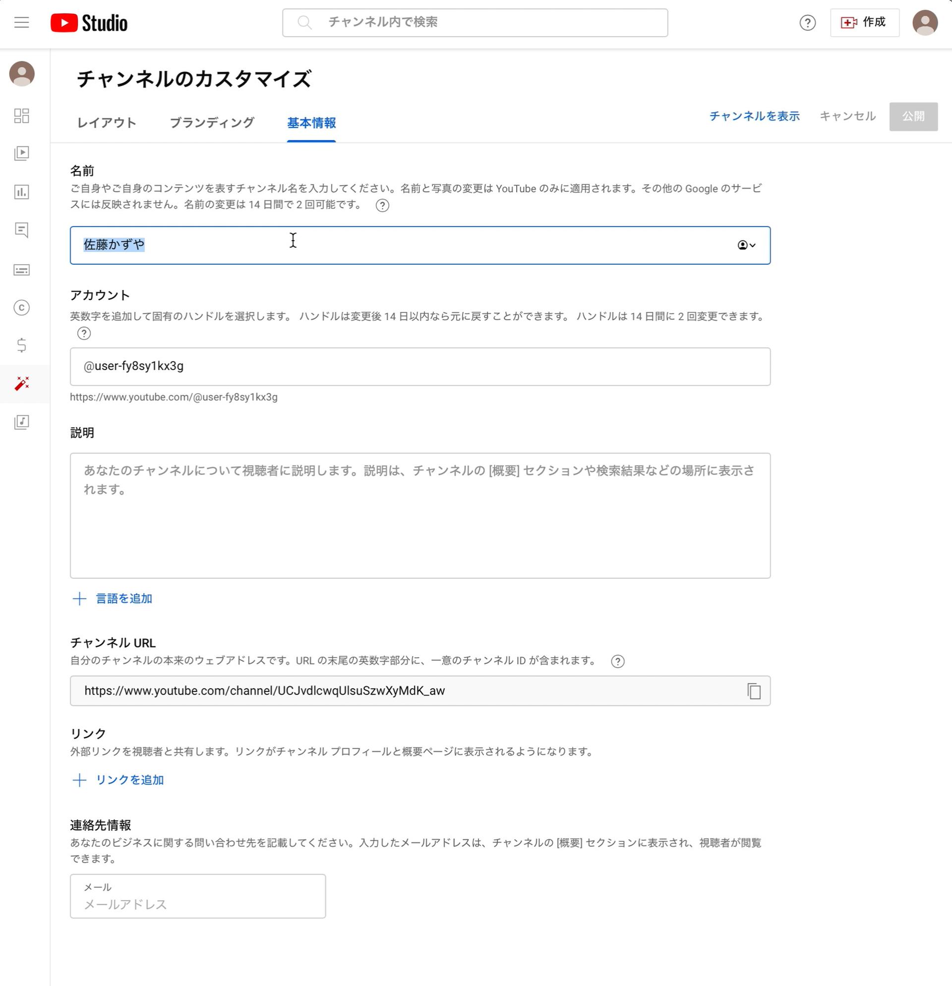Open the Earn monetization section in the sidebar
The image size is (952, 986).
(x=22, y=346)
